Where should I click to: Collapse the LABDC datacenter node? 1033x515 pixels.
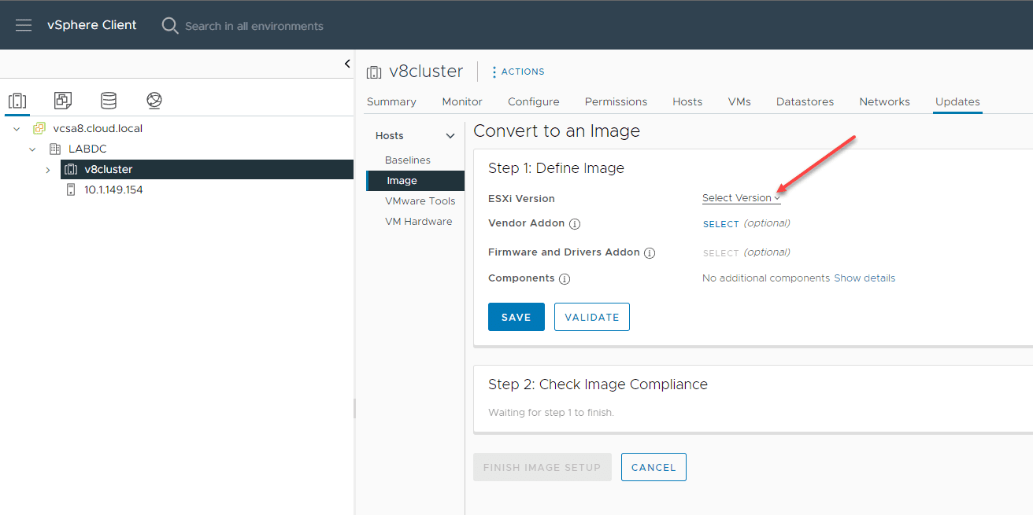pos(32,149)
